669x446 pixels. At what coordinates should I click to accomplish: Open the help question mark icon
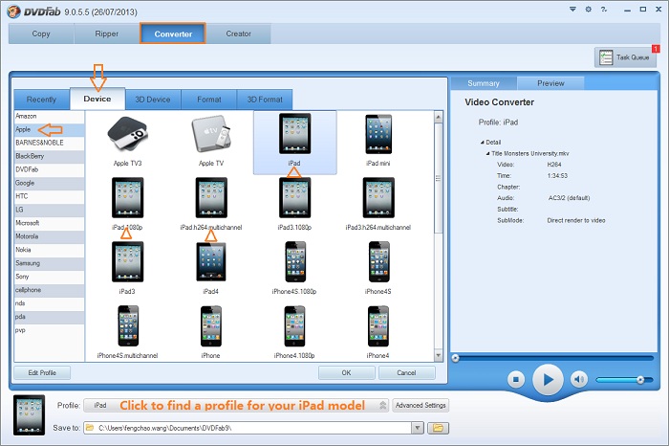coord(604,9)
